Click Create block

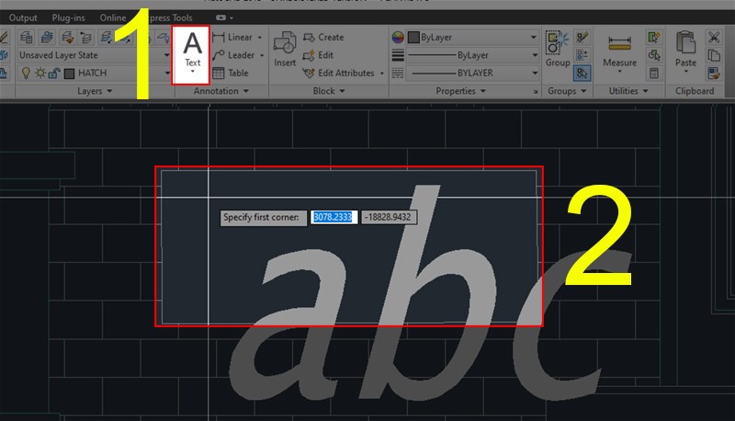(323, 37)
